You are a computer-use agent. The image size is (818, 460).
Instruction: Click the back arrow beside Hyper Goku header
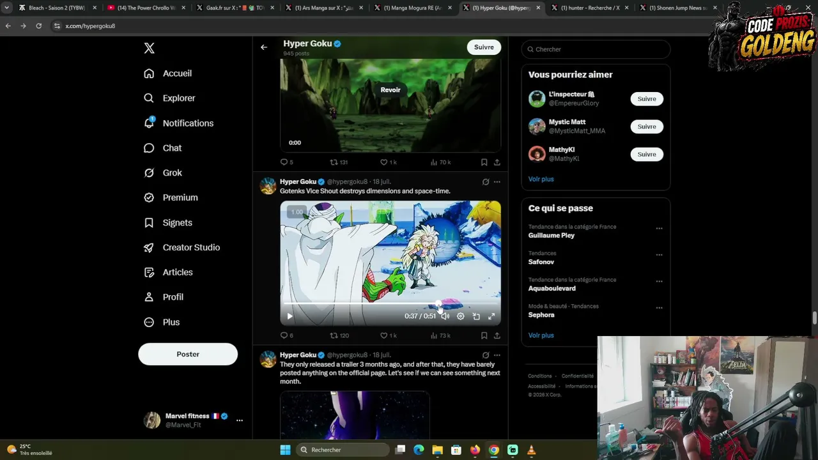coord(264,47)
